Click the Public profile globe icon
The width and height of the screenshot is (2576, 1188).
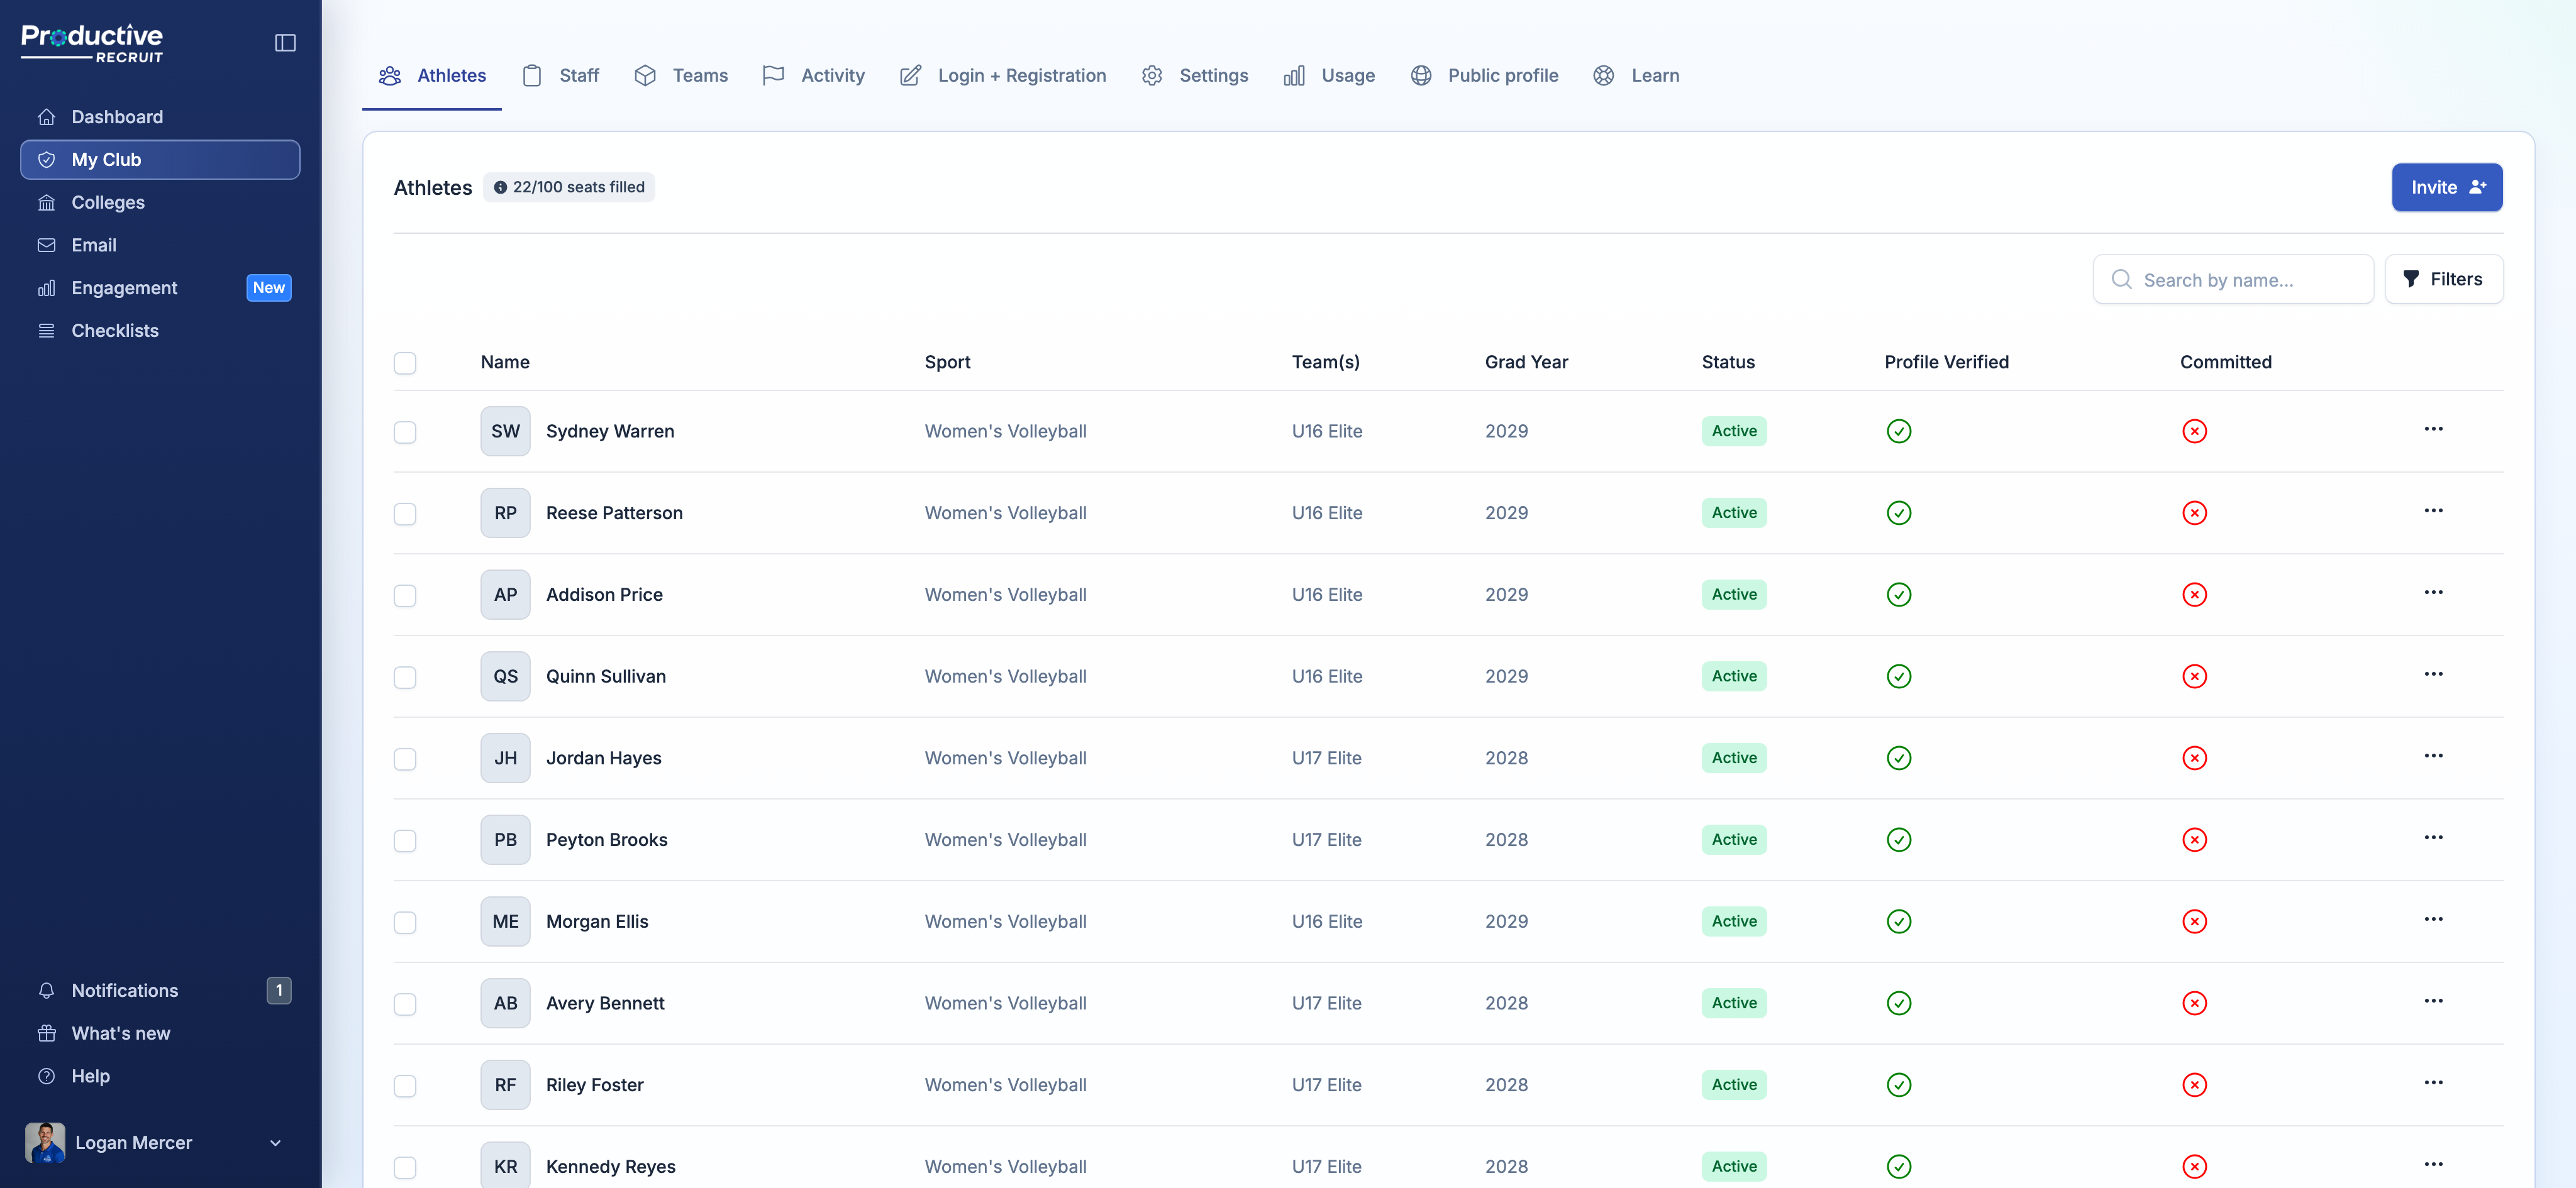pyautogui.click(x=1421, y=76)
